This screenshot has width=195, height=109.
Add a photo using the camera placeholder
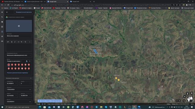19,26
